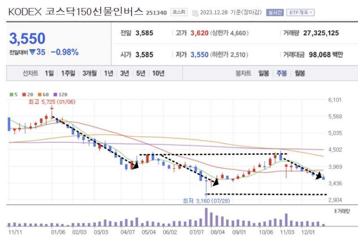Image resolution: width=358 pixels, height=242 pixels.
Task: Click the 11/11 date axis label
Action: (15, 232)
